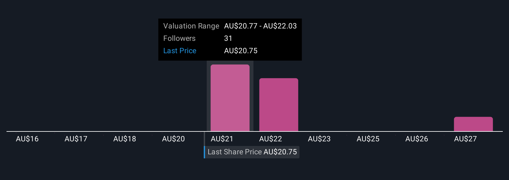Click the AU$26 axis label
The width and height of the screenshot is (509, 180).
417,139
